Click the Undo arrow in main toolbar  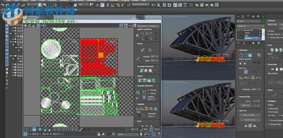pos(2,5)
